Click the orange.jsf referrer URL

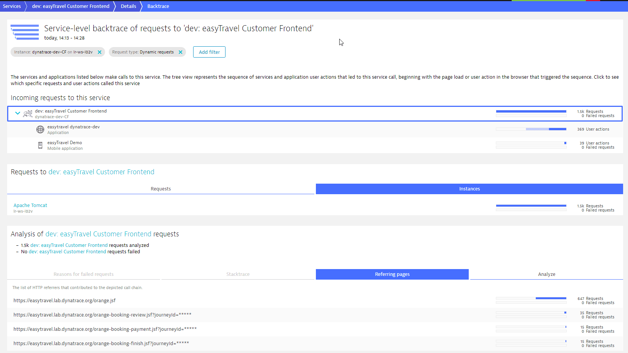[x=64, y=301]
